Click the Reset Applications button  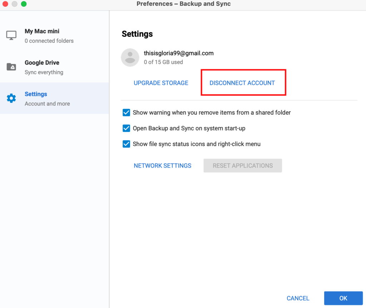click(x=243, y=166)
